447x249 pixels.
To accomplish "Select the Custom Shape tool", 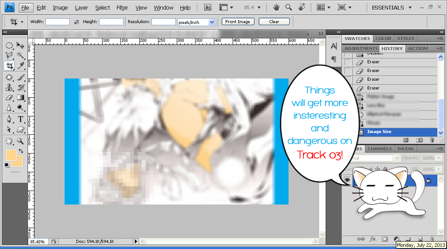I will pos(20,130).
